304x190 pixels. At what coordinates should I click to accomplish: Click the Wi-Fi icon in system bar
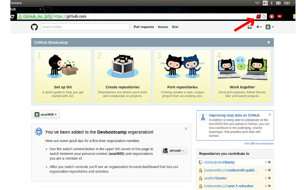[x=257, y=3]
